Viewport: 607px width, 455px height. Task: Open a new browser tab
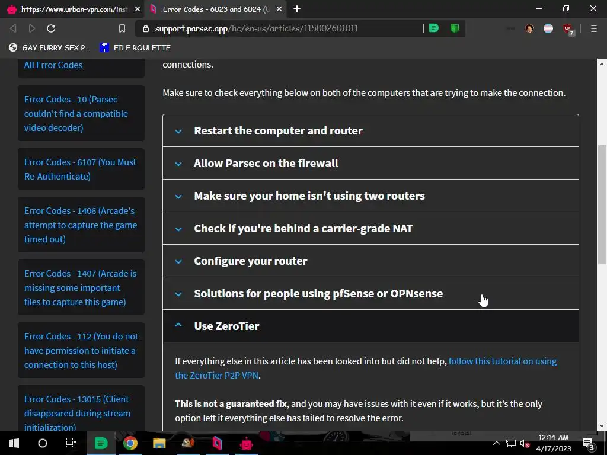pyautogui.click(x=297, y=9)
